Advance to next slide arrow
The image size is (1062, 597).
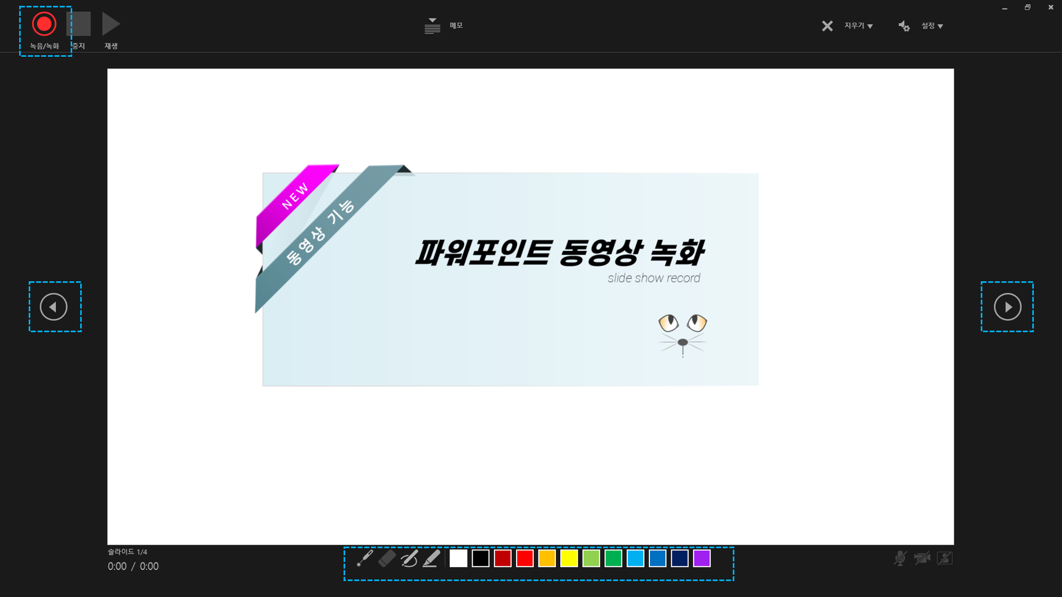pyautogui.click(x=1007, y=307)
